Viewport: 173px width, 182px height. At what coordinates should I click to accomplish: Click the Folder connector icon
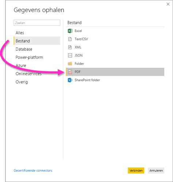[x=70, y=63]
